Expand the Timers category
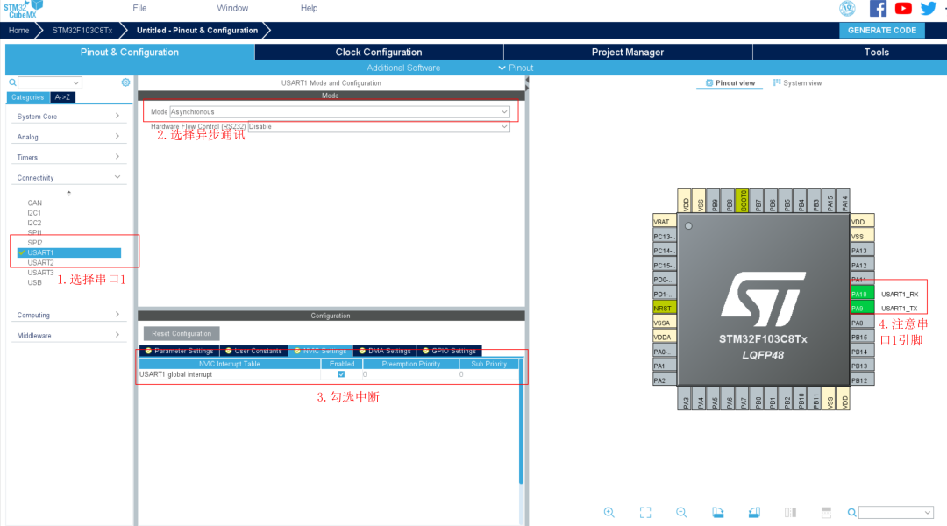This screenshot has width=947, height=526. point(68,158)
